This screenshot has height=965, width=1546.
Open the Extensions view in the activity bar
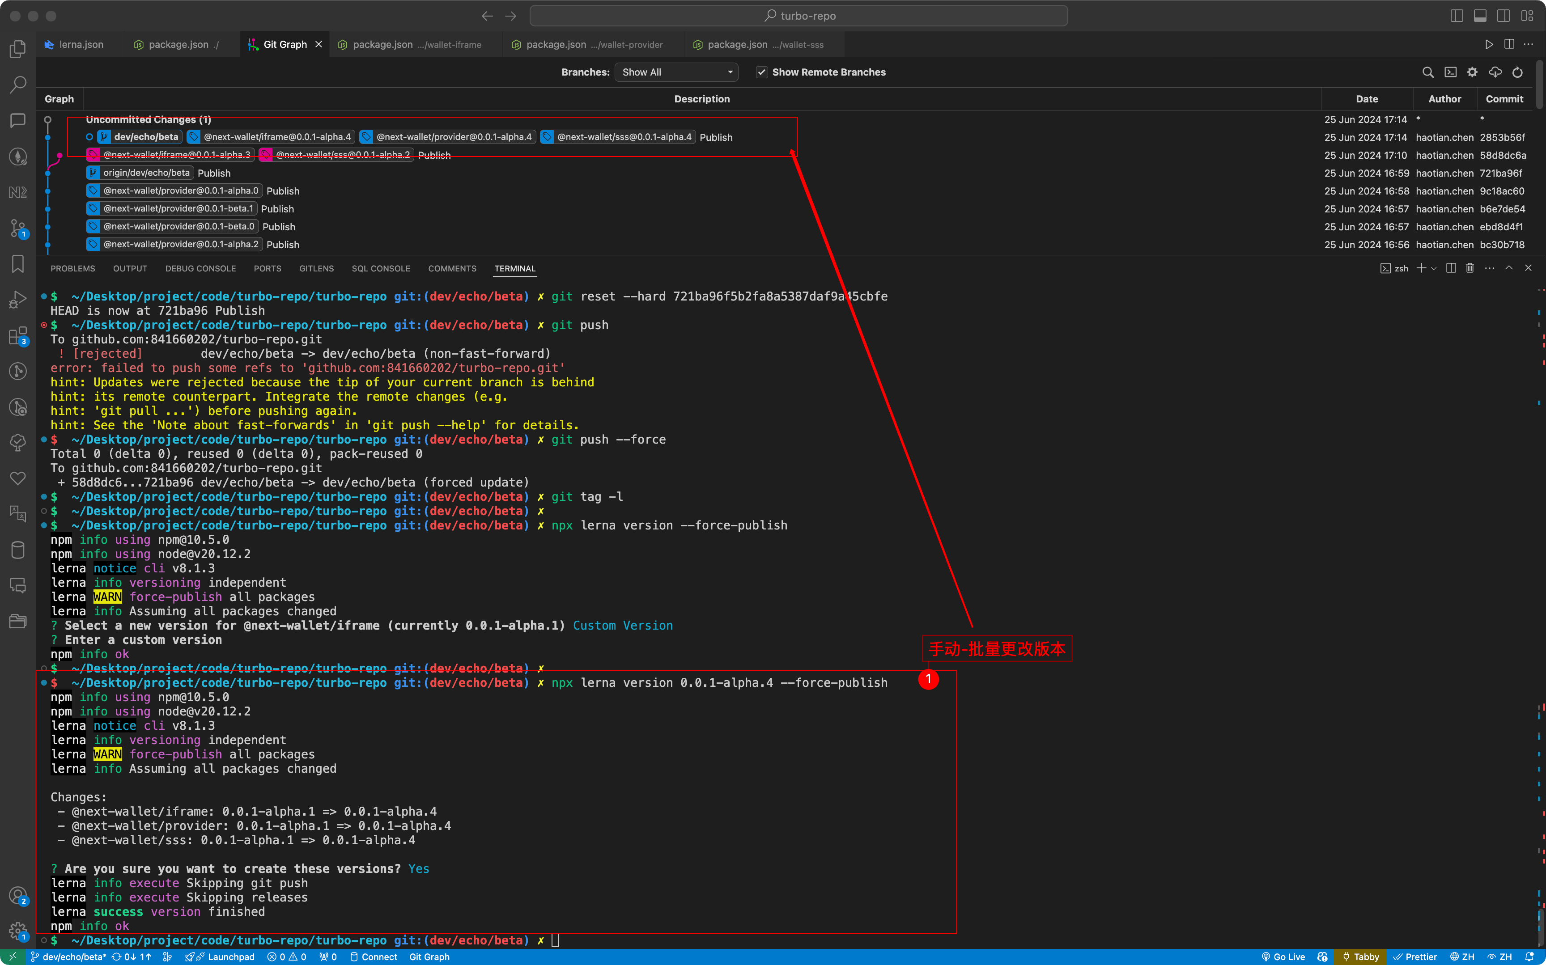pos(18,336)
